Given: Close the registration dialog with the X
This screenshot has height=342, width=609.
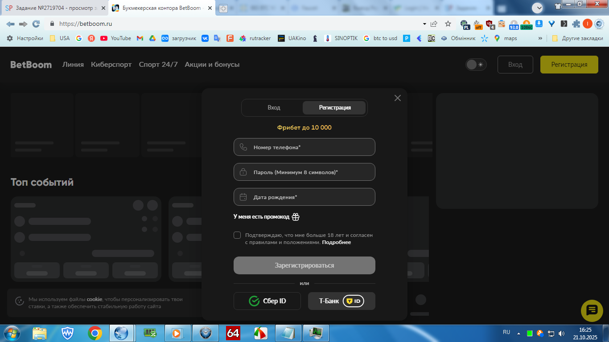Looking at the screenshot, I should point(398,98).
